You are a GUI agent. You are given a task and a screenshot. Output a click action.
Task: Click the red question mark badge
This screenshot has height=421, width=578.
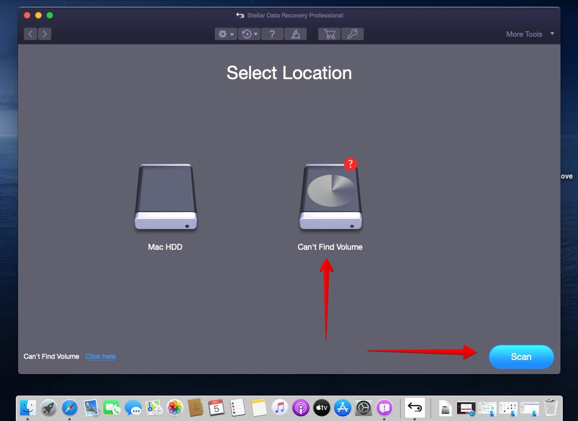point(350,164)
